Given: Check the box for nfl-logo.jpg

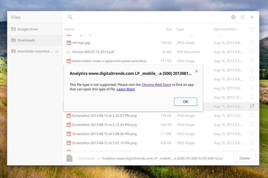Looking at the screenshot, I should 252,42.
